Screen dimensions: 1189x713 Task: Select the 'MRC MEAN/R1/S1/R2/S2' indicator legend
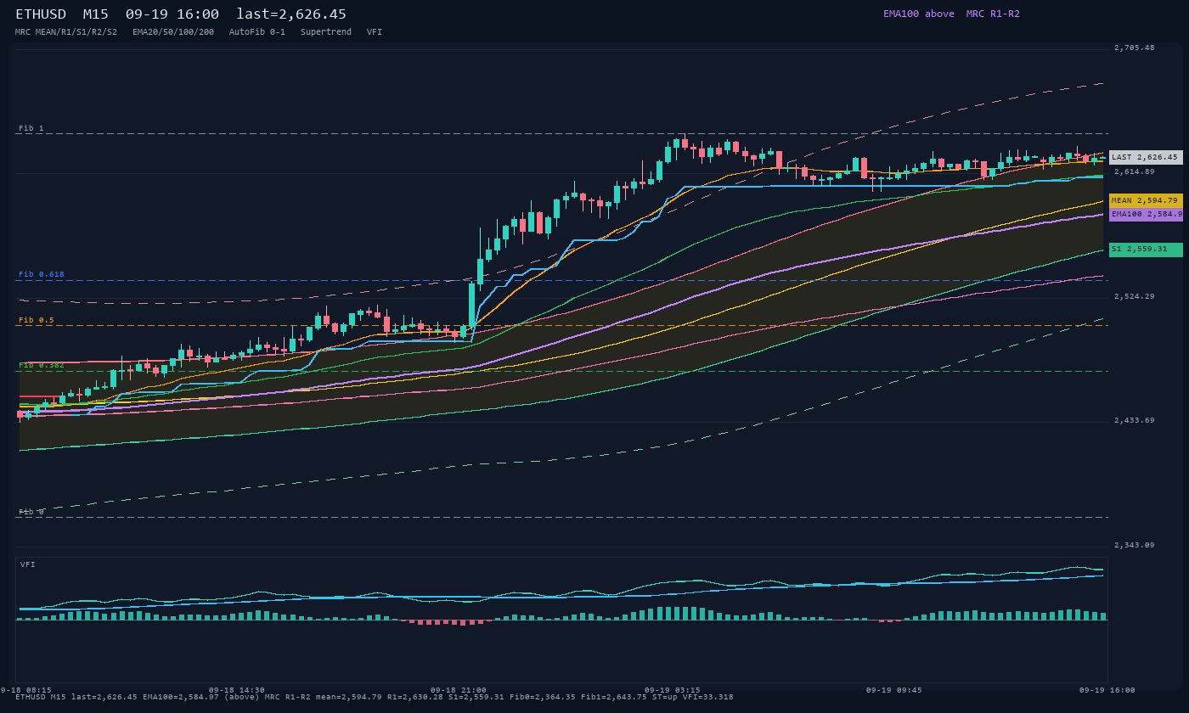66,32
